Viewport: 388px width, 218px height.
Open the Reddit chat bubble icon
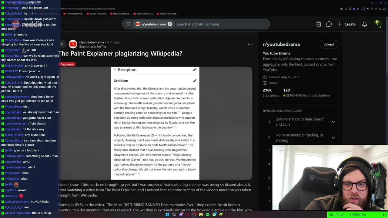[x=329, y=24]
